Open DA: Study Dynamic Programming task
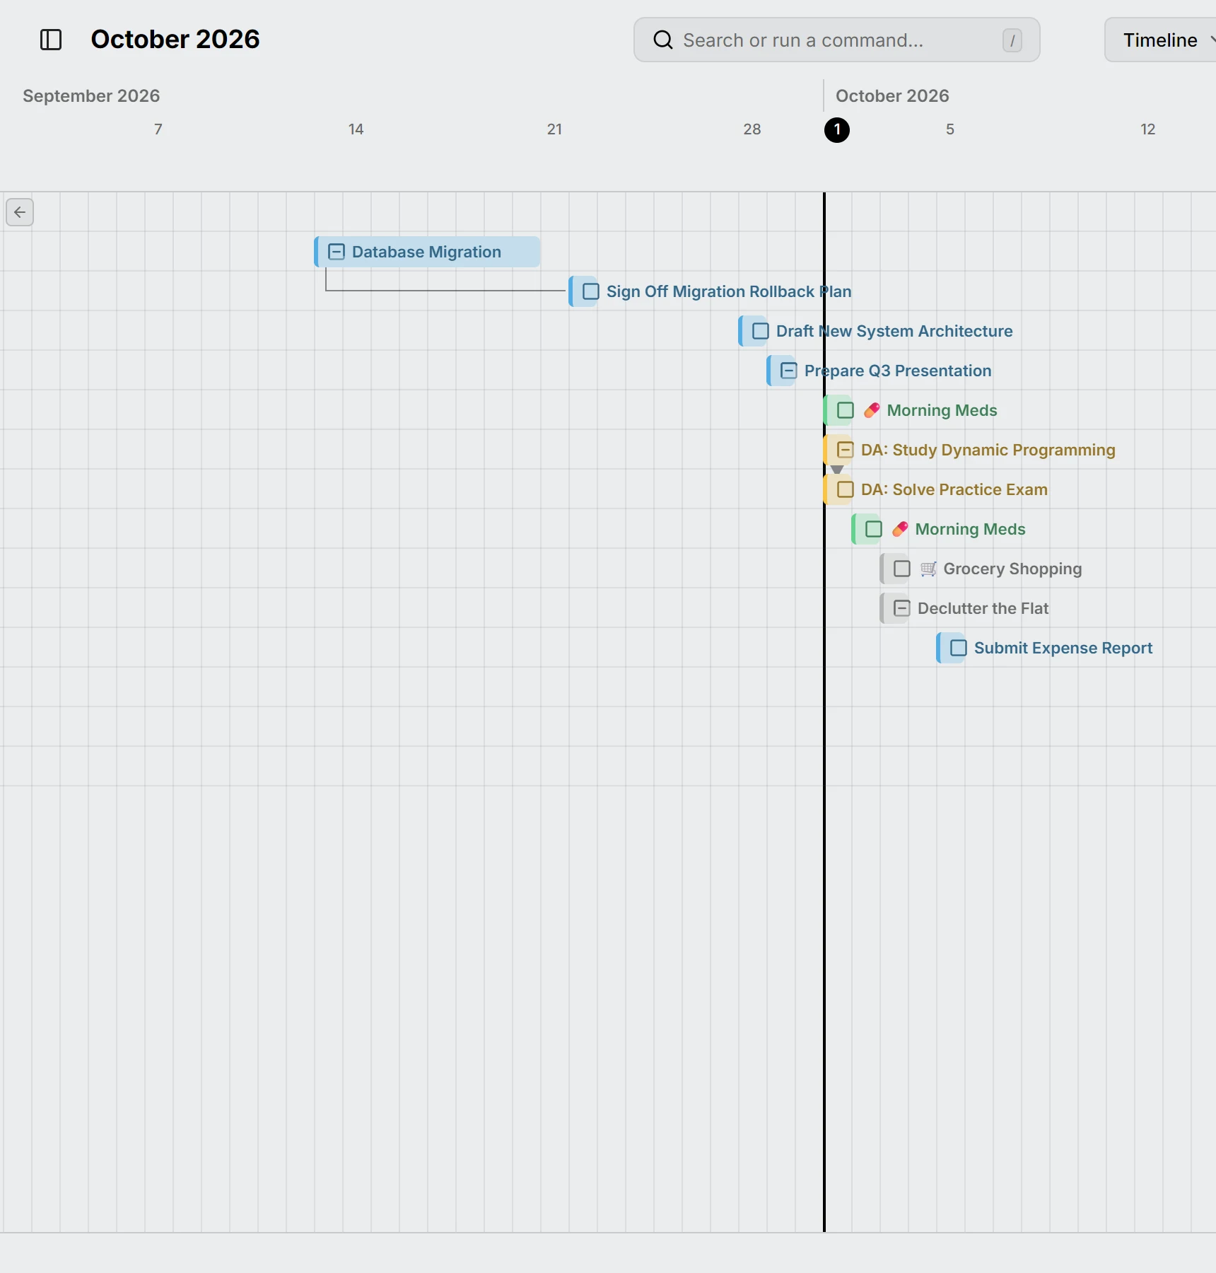This screenshot has height=1273, width=1216. [988, 450]
